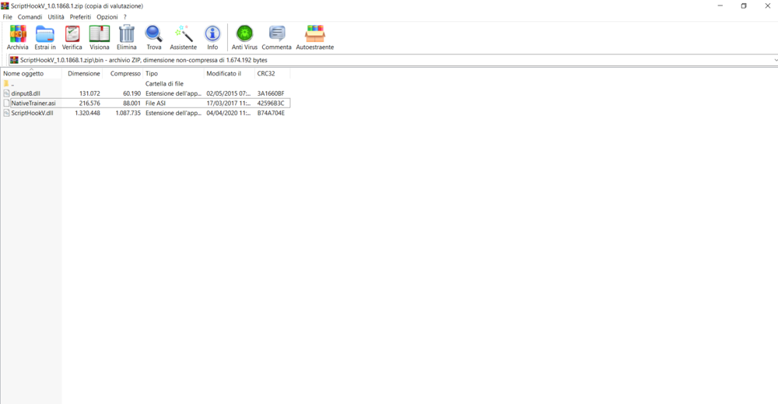This screenshot has width=778, height=404.
Task: Open the Utilità menu
Action: (56, 17)
